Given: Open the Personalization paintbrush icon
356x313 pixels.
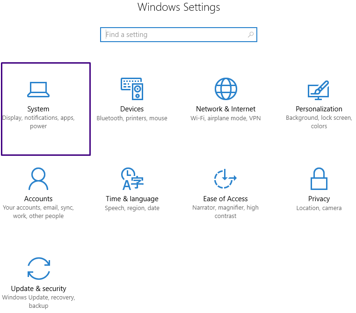Looking at the screenshot, I should coord(319,90).
